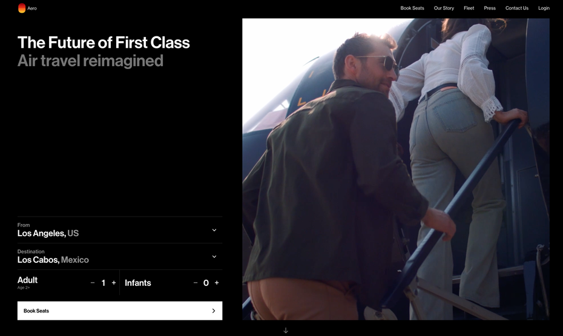The image size is (563, 336).
Task: Select the Destination Los Cabos, Mexico field
Action: click(120, 257)
